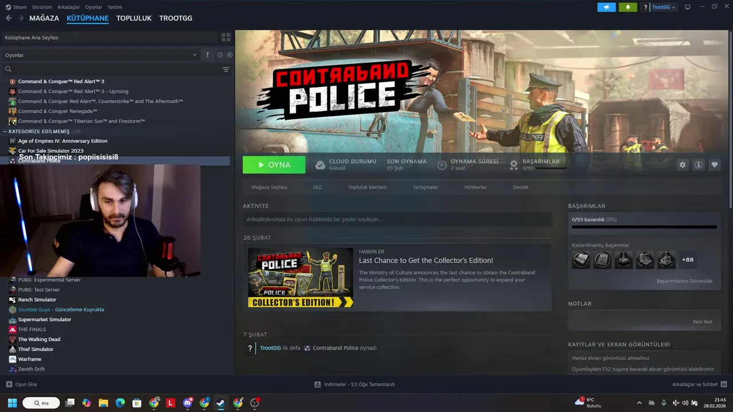Open Destek link

coord(521,187)
